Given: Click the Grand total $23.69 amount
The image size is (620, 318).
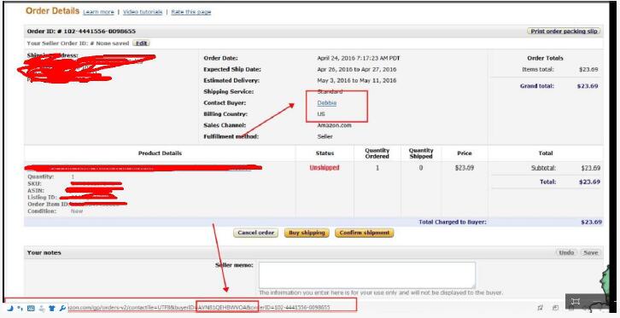Looking at the screenshot, I should (588, 86).
